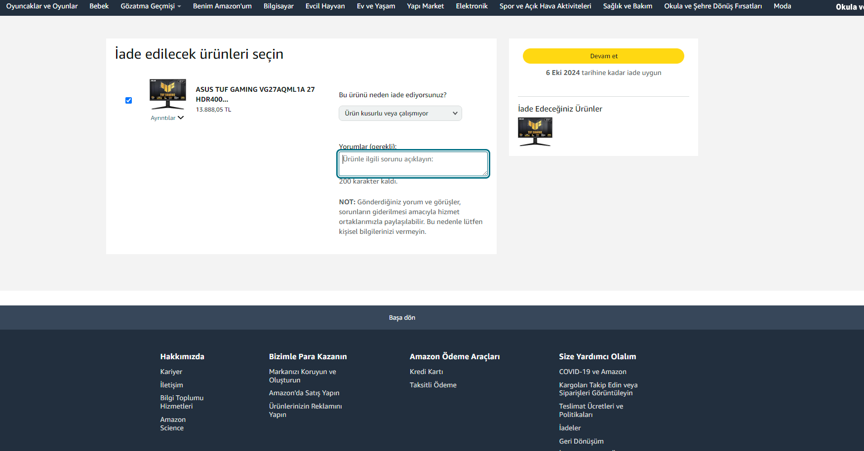Click the Bizimle Para Kazanın heading

(x=308, y=357)
